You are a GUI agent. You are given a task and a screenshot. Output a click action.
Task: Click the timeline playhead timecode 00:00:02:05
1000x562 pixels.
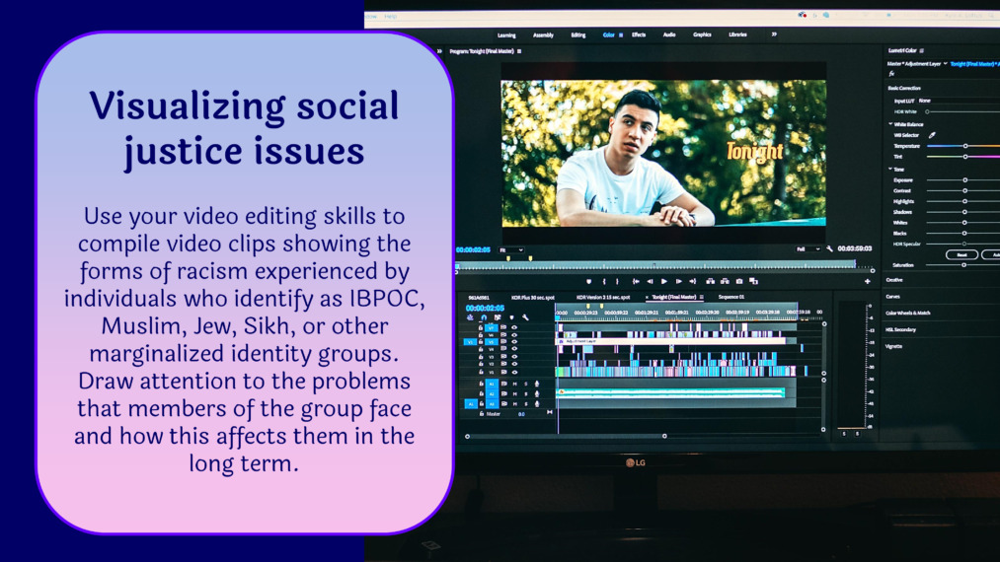486,308
